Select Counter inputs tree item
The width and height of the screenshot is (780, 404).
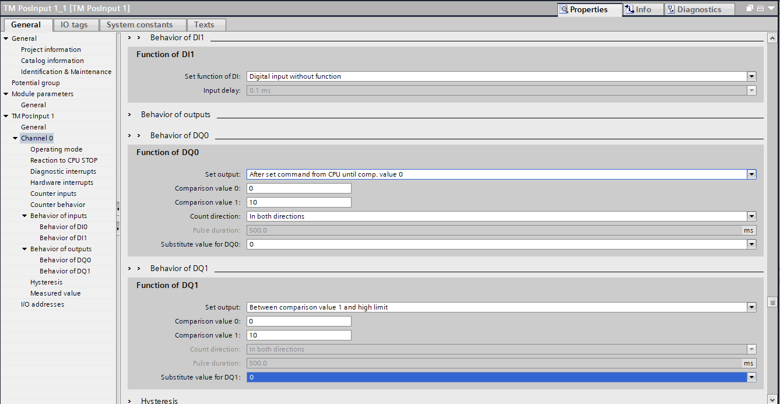[x=53, y=194]
